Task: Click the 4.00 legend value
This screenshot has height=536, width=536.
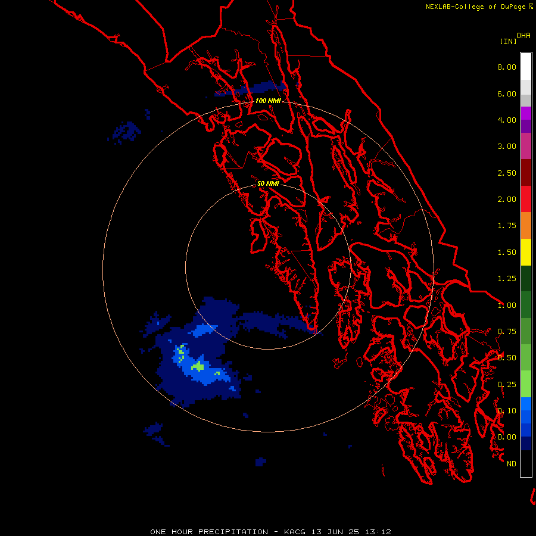Action: (507, 120)
